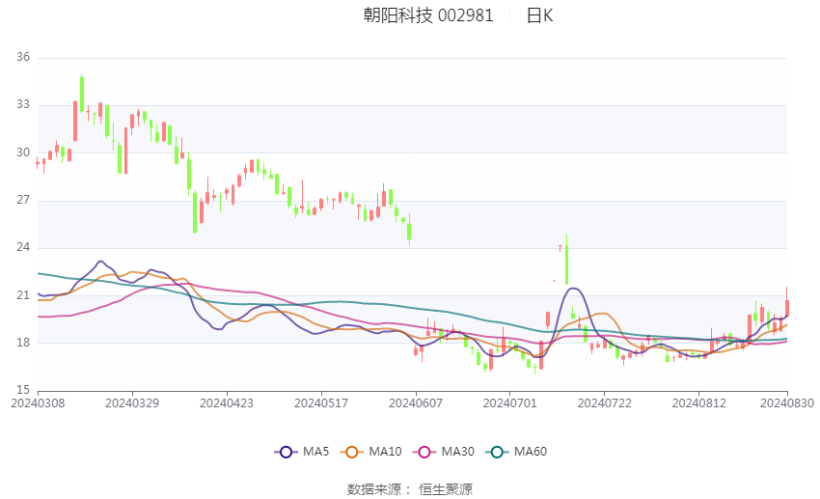This screenshot has height=499, width=820.
Task: Click the purple MA5 legend circle icon
Action: (286, 452)
